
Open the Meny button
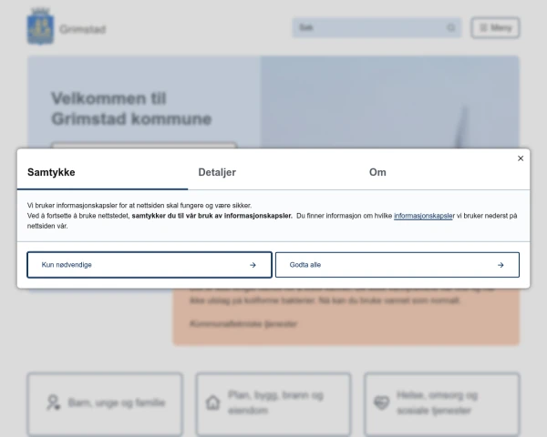point(495,27)
